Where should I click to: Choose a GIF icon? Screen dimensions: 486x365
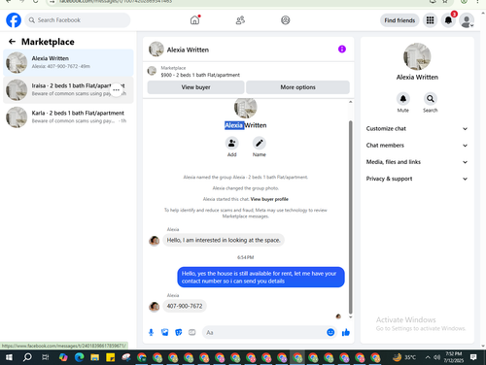click(192, 332)
